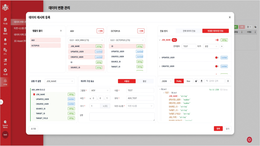Open the template folder settings gear

click(x=61, y=31)
